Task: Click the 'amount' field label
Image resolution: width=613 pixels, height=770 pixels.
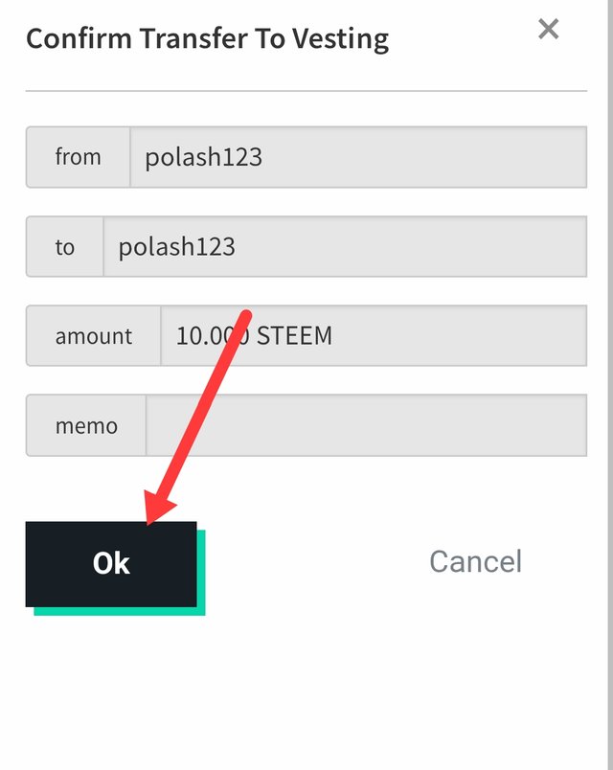Action: pyautogui.click(x=93, y=336)
